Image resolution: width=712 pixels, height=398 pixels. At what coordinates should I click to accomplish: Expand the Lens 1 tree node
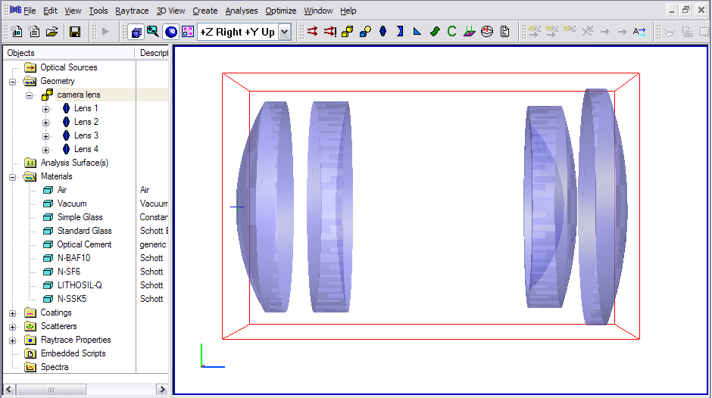pyautogui.click(x=46, y=108)
